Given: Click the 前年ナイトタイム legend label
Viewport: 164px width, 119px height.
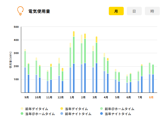Looking at the screenshot, I should pos(78,114).
